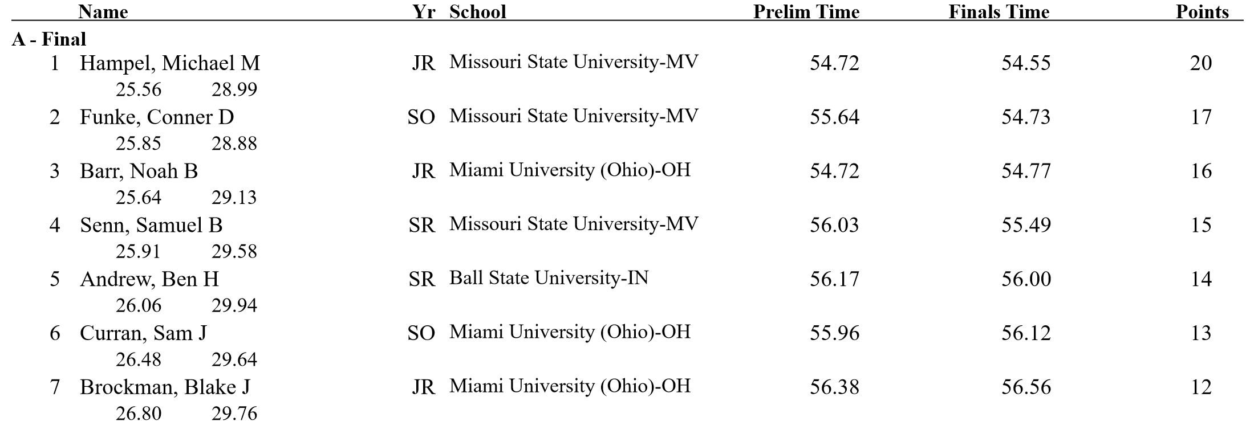
Task: Click Andrew's finals time 56.00
Action: point(1026,279)
